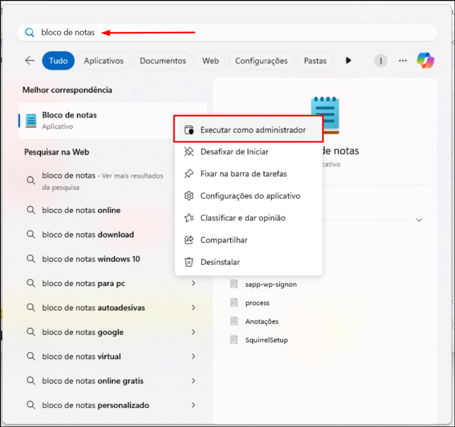Select the Tudo filter tab
The image size is (455, 427).
point(58,61)
